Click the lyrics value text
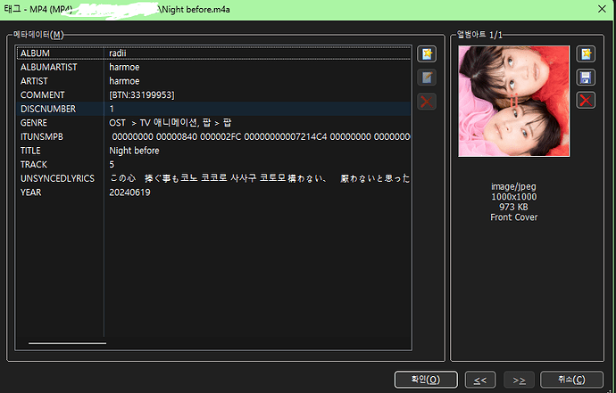616x393 pixels. [x=260, y=178]
